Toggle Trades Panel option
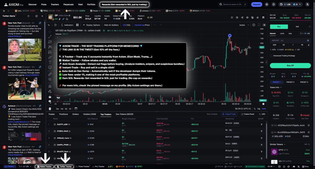 247,114
